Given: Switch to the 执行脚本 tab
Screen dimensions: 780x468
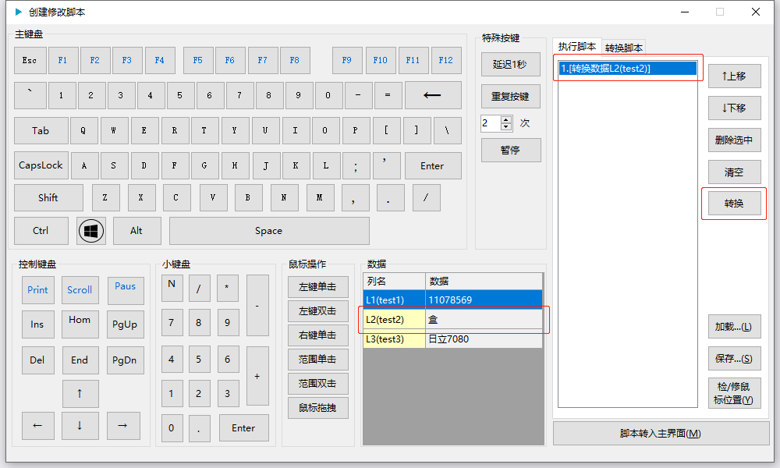Looking at the screenshot, I should pos(576,46).
